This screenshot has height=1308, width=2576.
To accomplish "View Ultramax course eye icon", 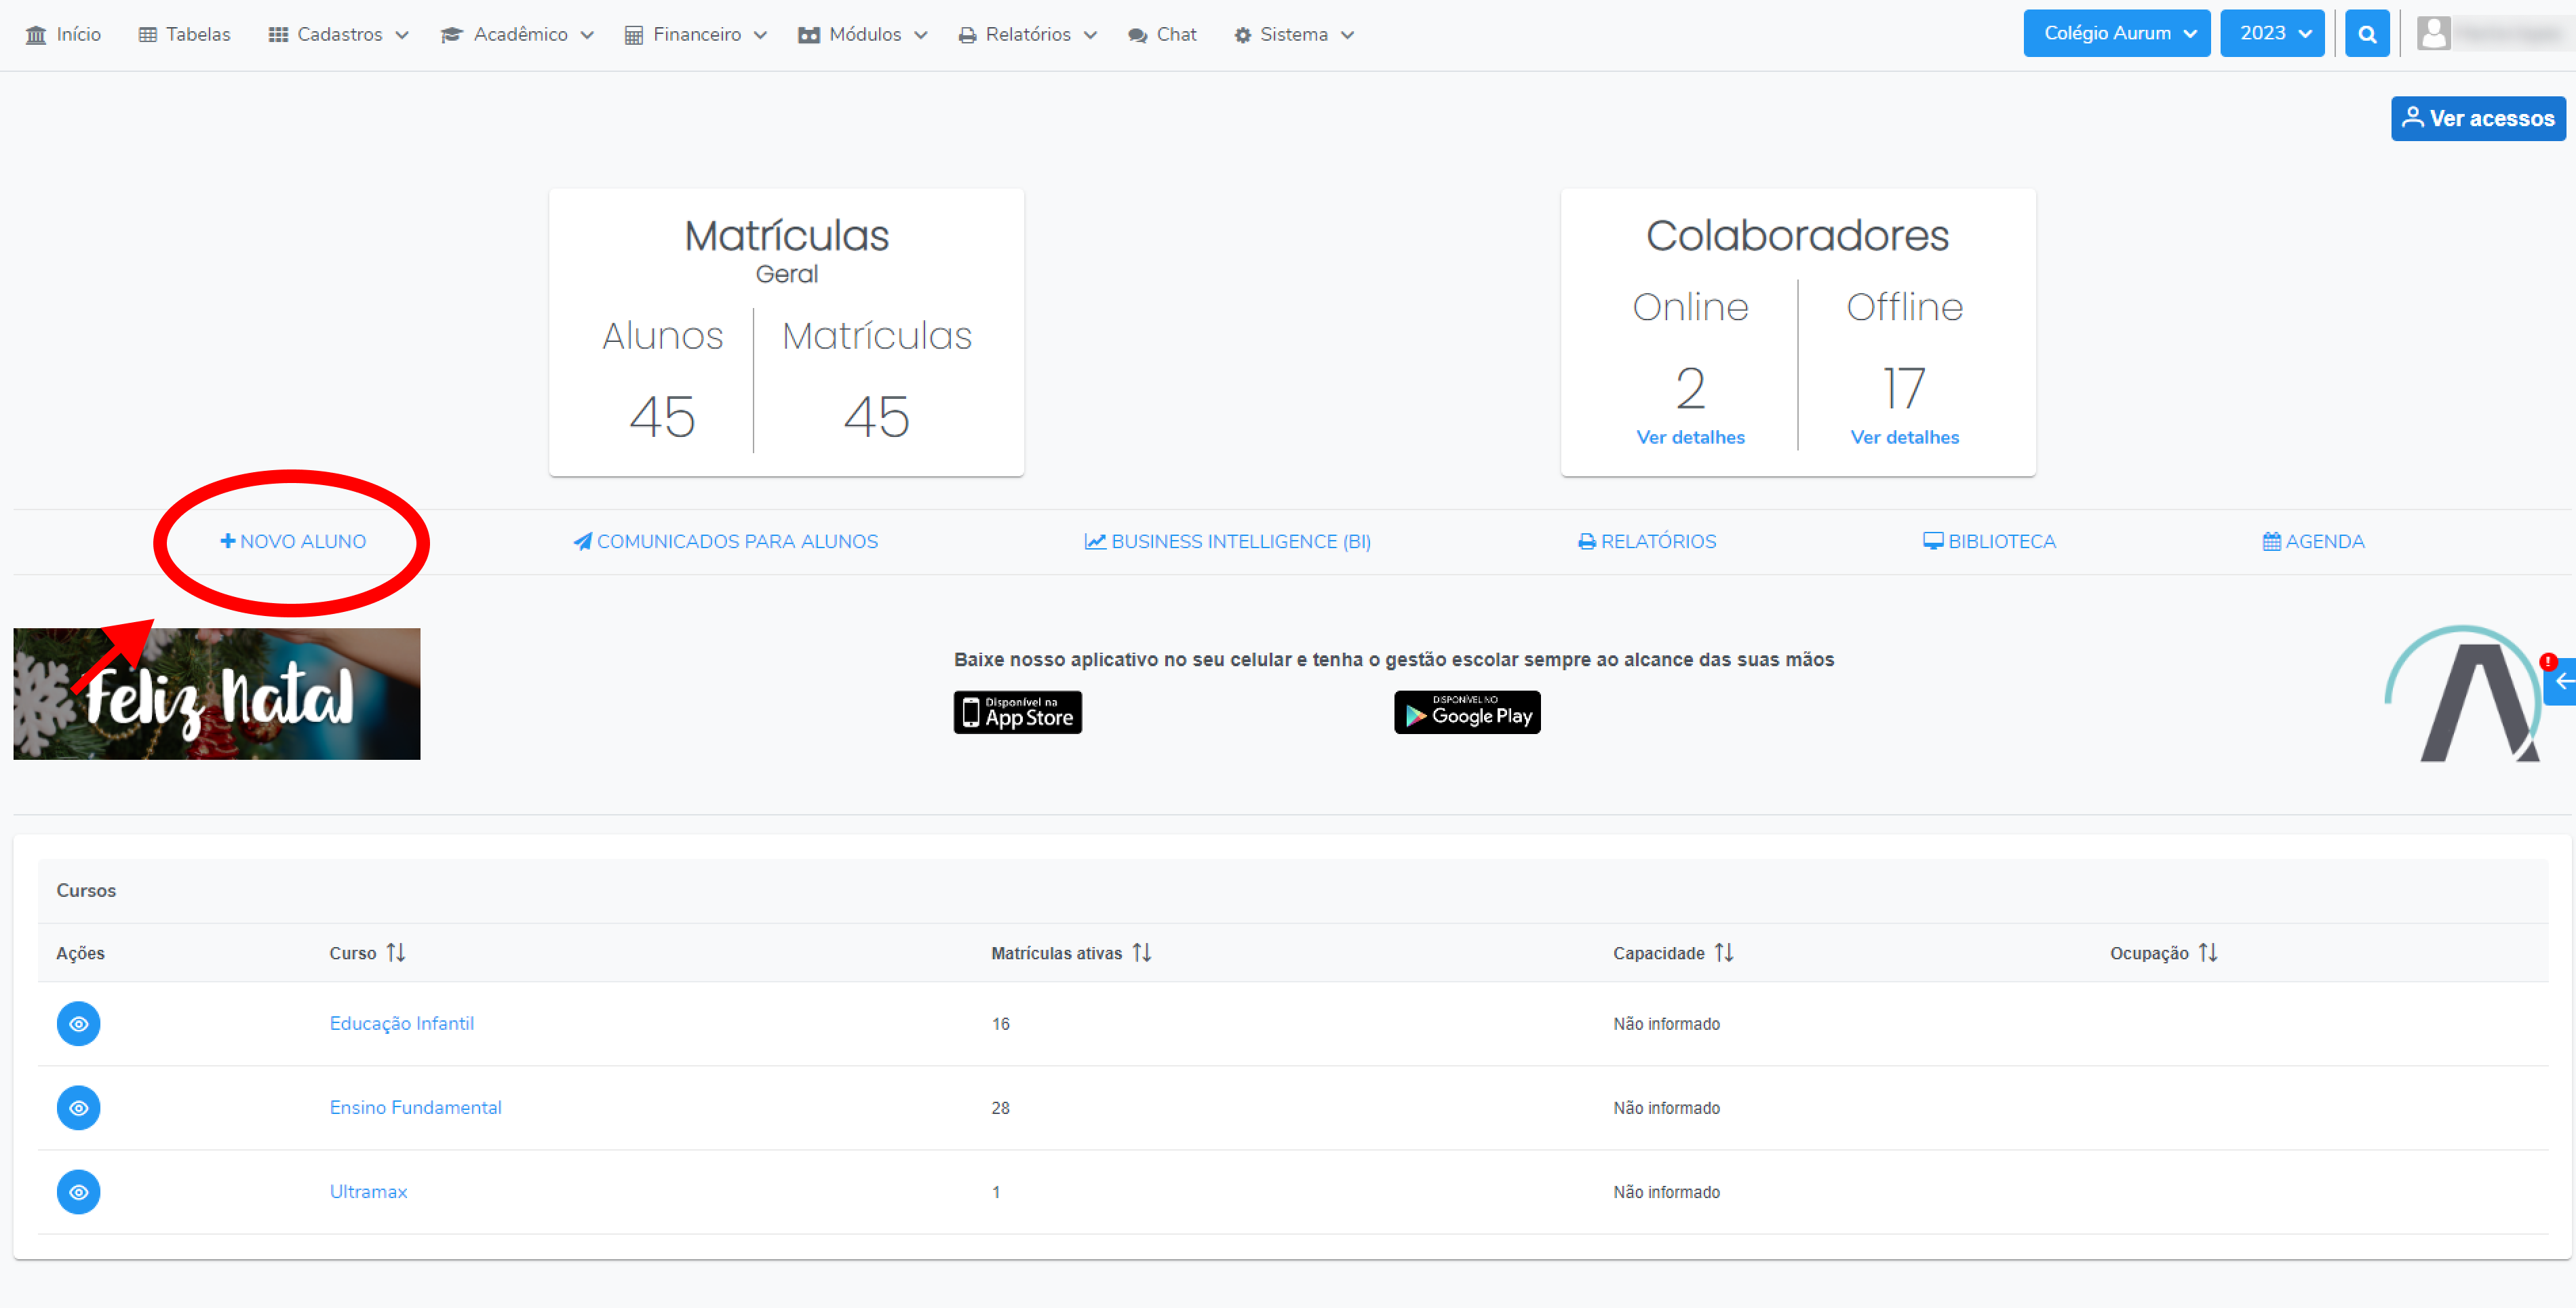I will pyautogui.click(x=78, y=1191).
